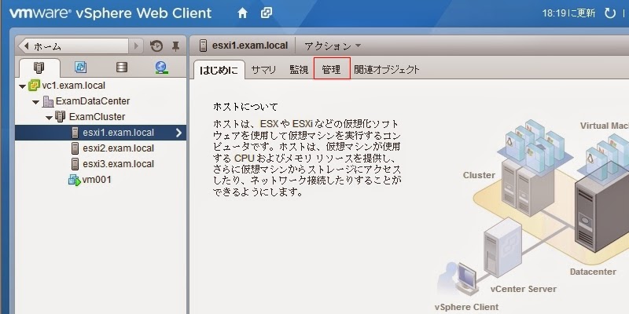The height and width of the screenshot is (314, 629).
Task: Click the vCenter Server diagram illustration
Action: 503,248
